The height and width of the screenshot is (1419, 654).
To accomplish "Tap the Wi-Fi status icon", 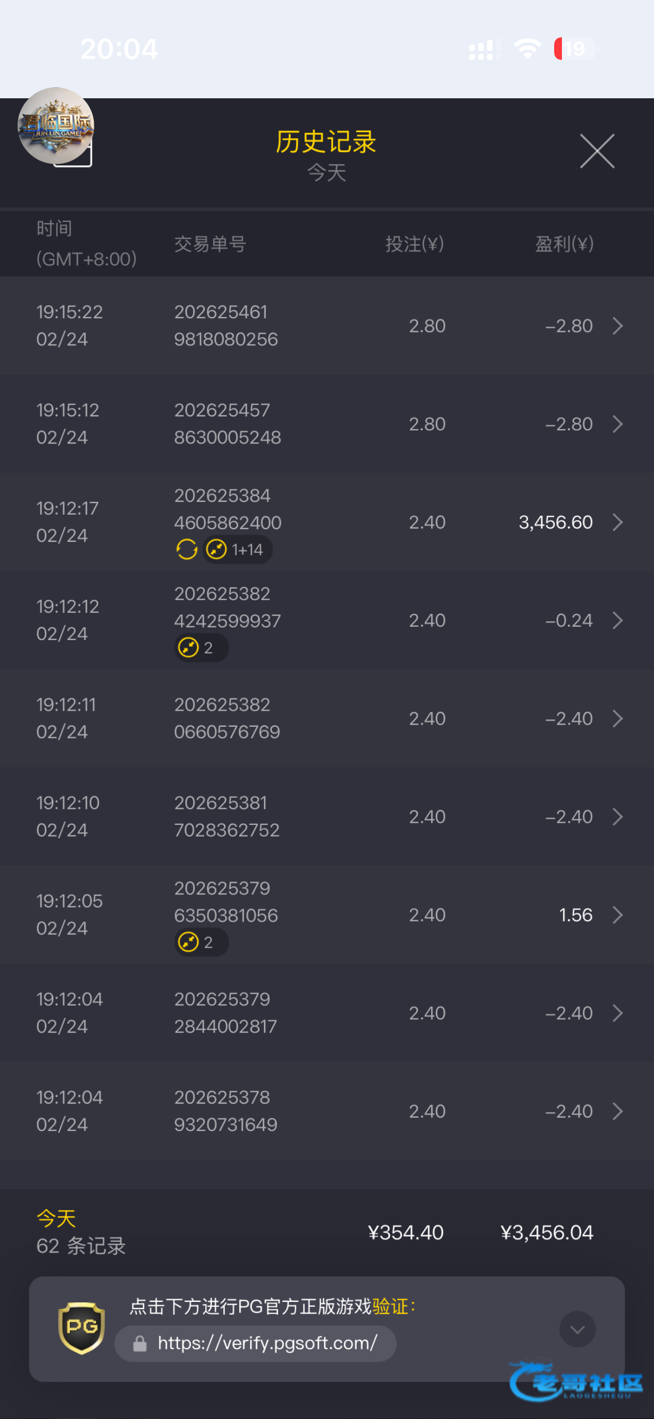I will [527, 49].
